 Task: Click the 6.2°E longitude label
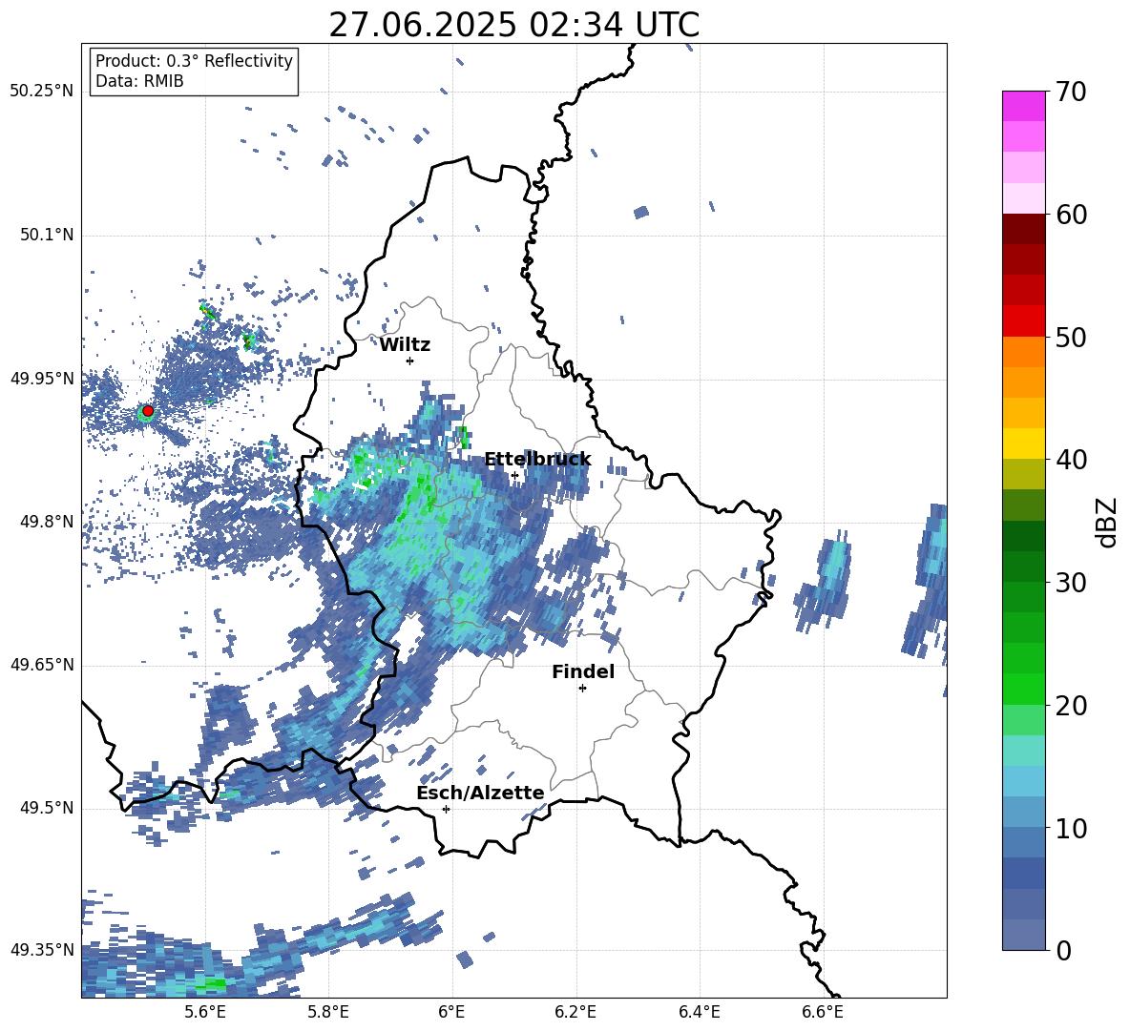coord(575,1012)
